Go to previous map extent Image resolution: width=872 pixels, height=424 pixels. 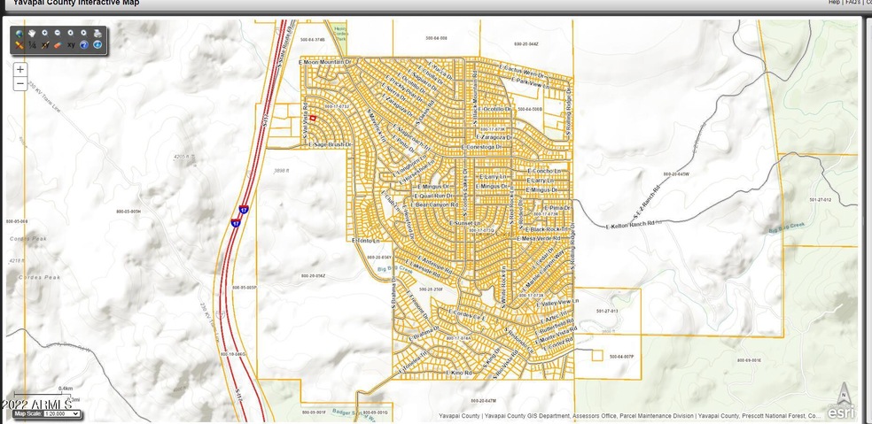coord(71,33)
